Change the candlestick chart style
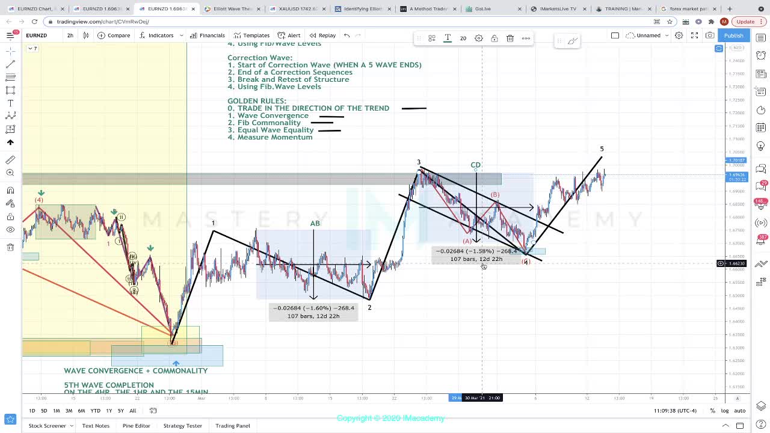The width and height of the screenshot is (770, 433). (x=85, y=35)
